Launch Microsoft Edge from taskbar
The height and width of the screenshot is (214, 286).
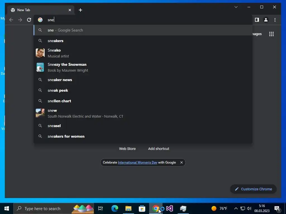click(115, 208)
